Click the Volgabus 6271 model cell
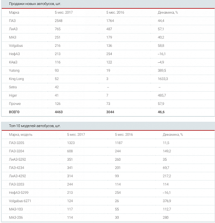The width and height of the screenshot is (215, 223). [x=20, y=201]
